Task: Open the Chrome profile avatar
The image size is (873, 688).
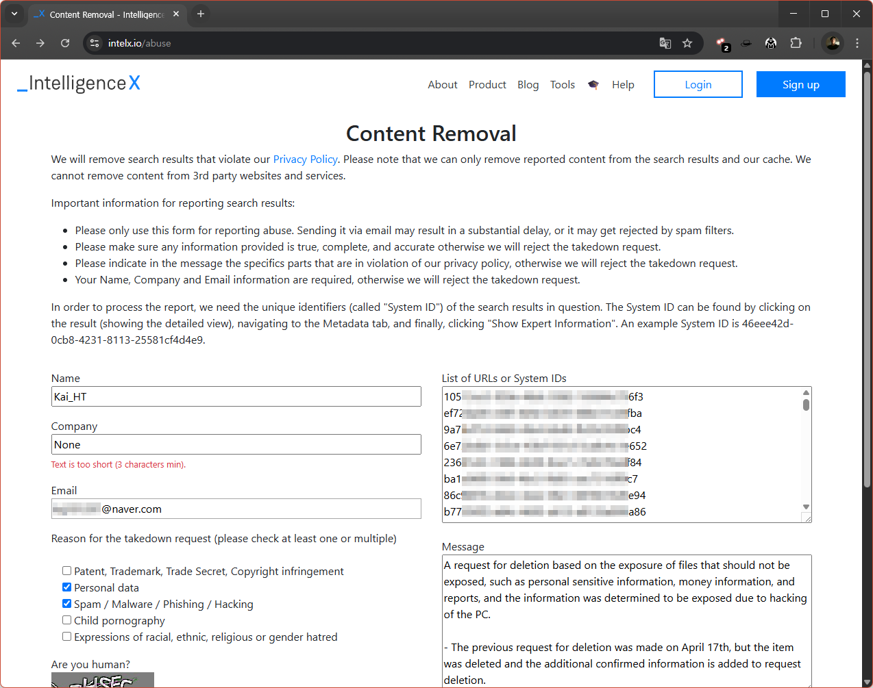Action: (x=833, y=43)
